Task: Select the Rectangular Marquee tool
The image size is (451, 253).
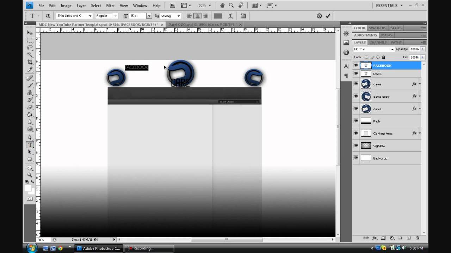Action: pyautogui.click(x=30, y=40)
